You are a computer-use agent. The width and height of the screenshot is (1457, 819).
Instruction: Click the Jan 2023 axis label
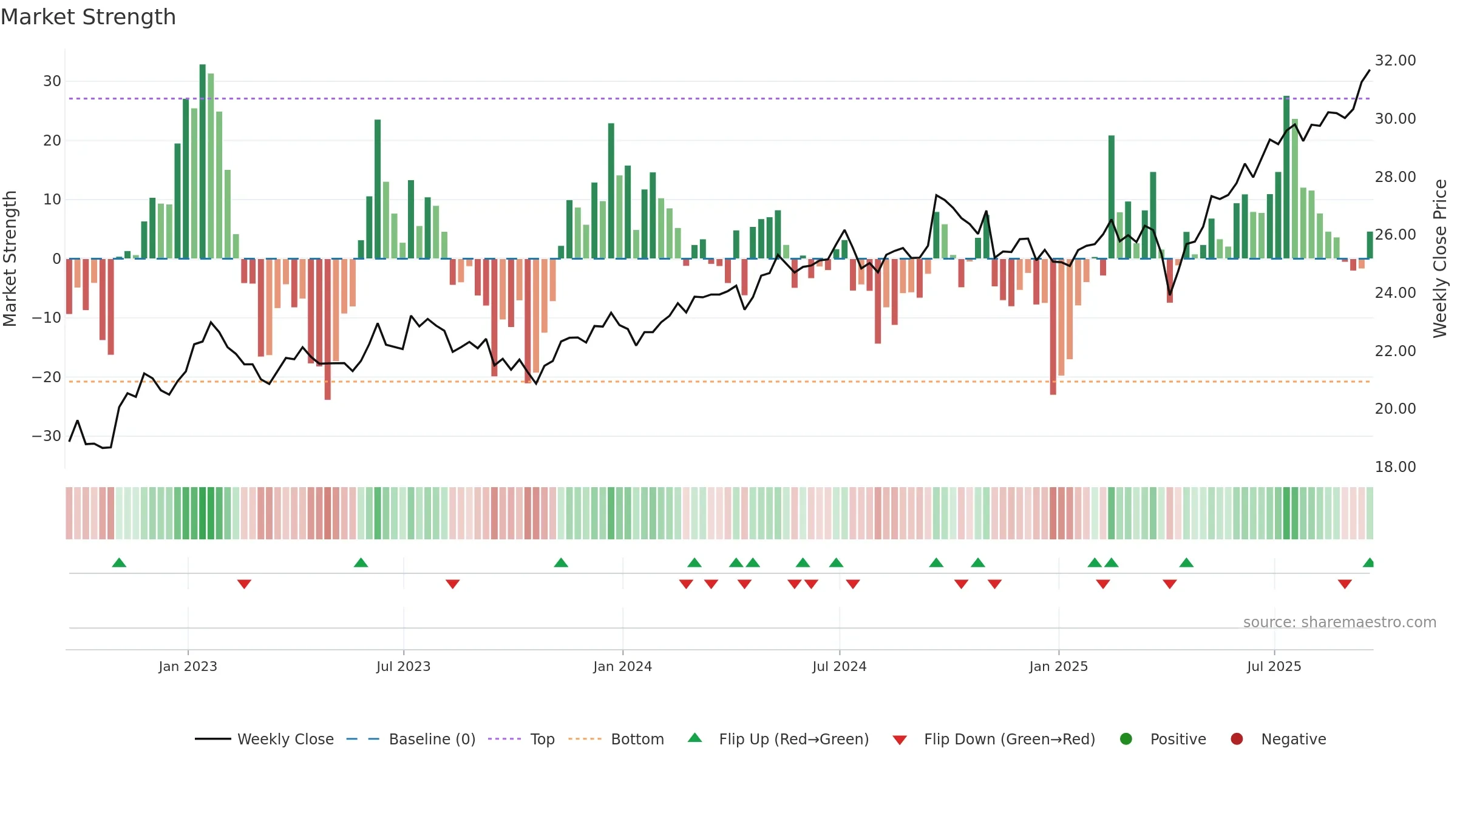tap(188, 666)
